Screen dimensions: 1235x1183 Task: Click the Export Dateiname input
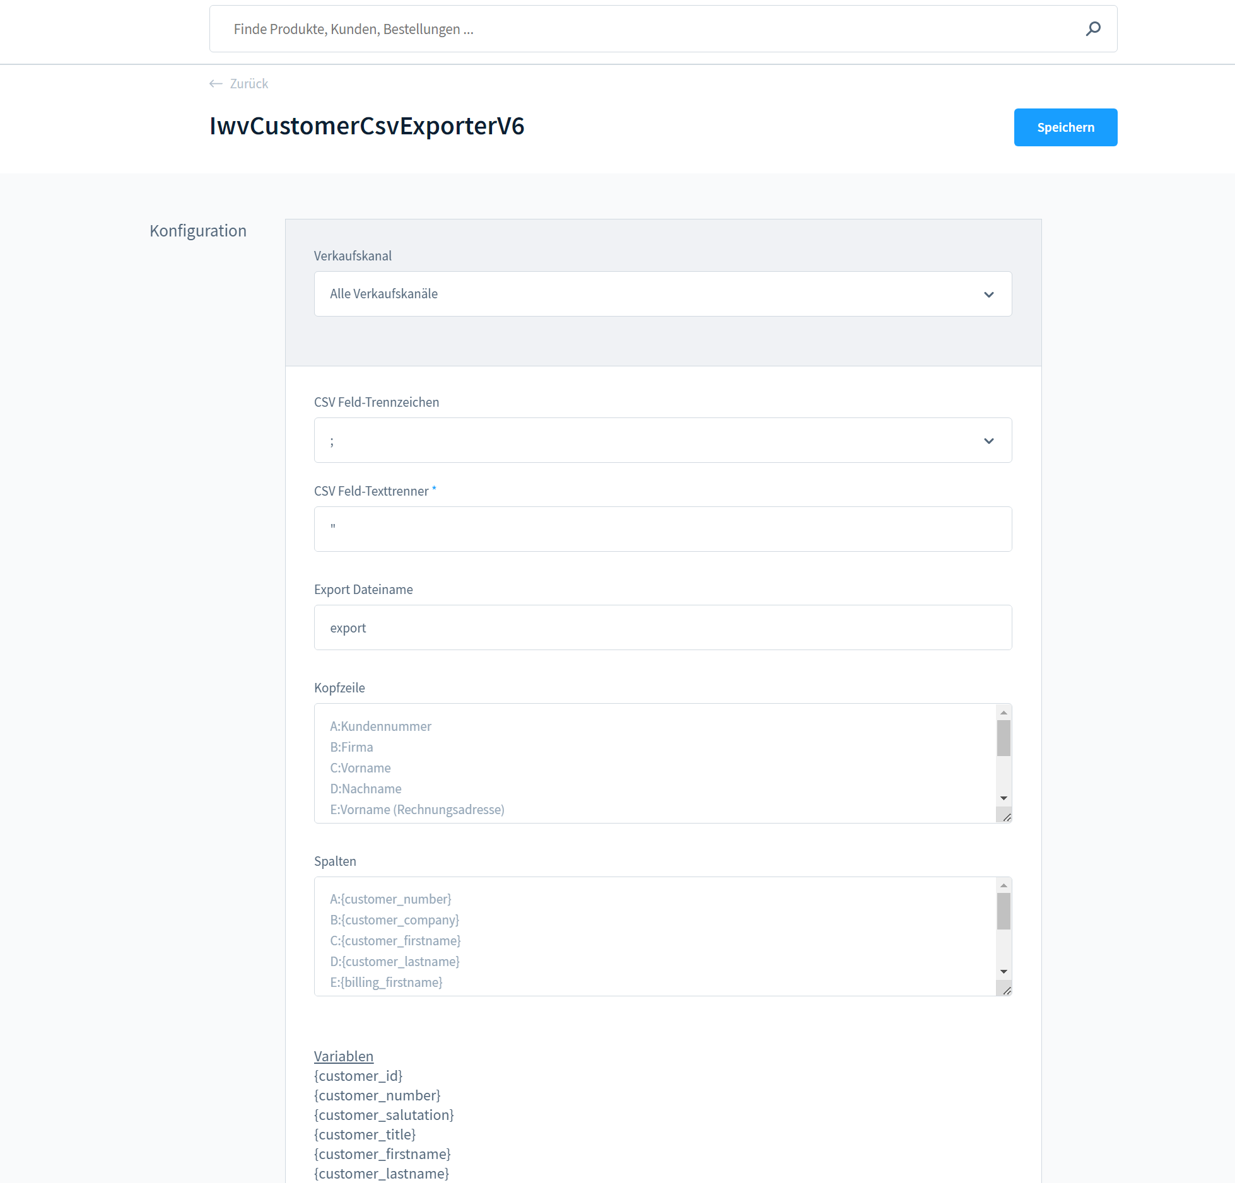click(662, 627)
